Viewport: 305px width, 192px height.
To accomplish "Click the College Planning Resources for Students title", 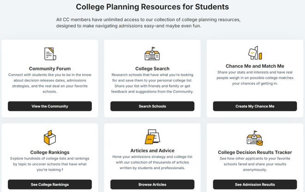I will tap(152, 7).
